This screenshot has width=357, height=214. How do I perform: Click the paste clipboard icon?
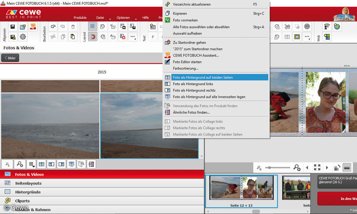coord(73,37)
